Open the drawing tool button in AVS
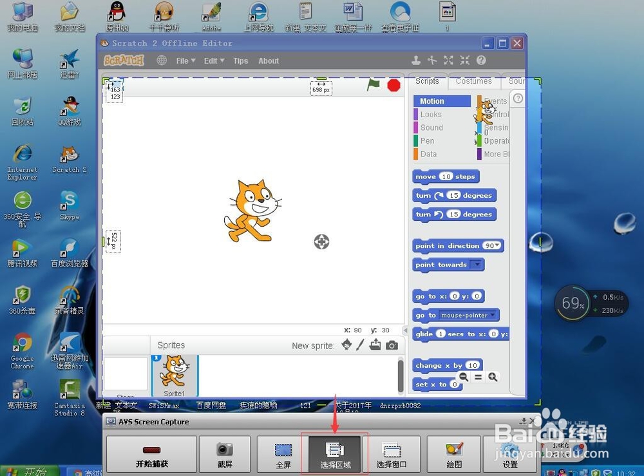The width and height of the screenshot is (644, 476). pos(454,454)
